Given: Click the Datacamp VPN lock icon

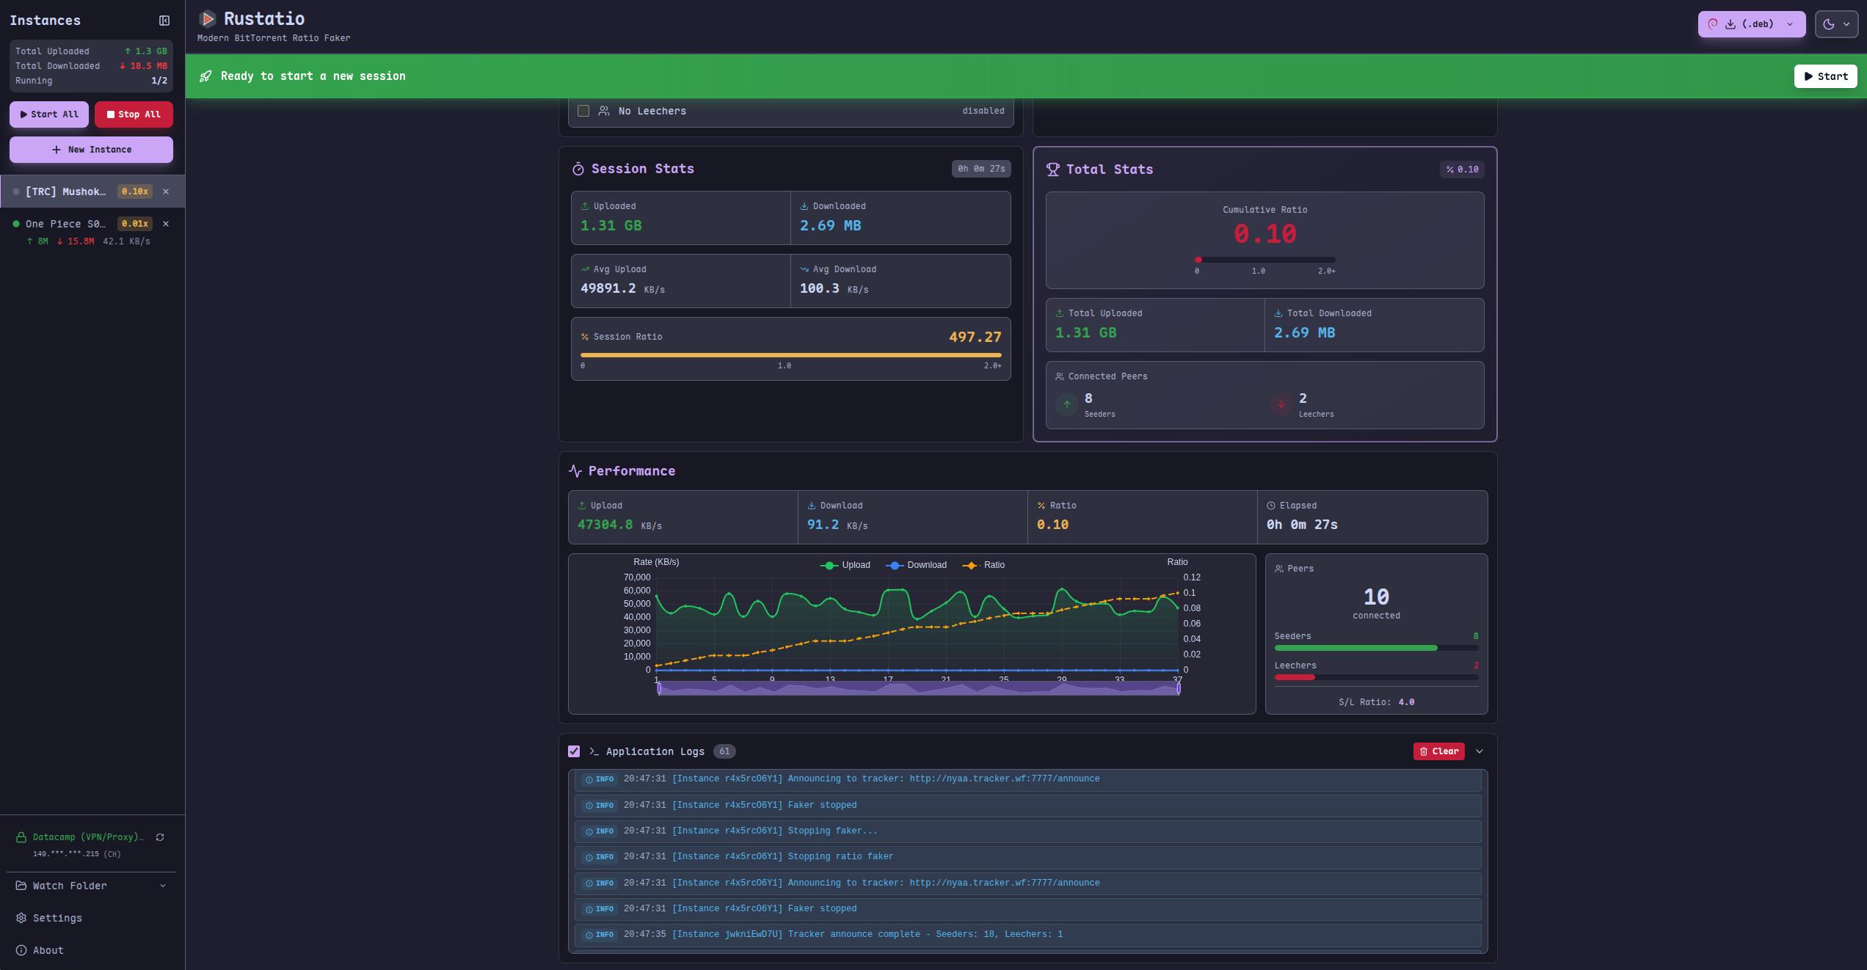Looking at the screenshot, I should coord(21,837).
